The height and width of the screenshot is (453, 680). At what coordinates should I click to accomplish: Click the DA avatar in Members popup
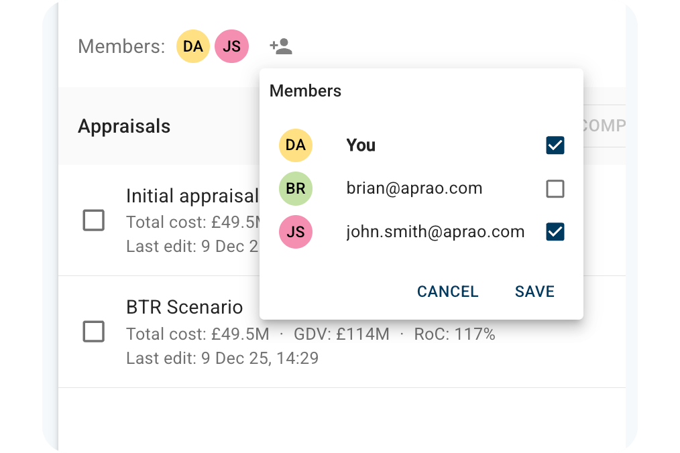pyautogui.click(x=296, y=145)
